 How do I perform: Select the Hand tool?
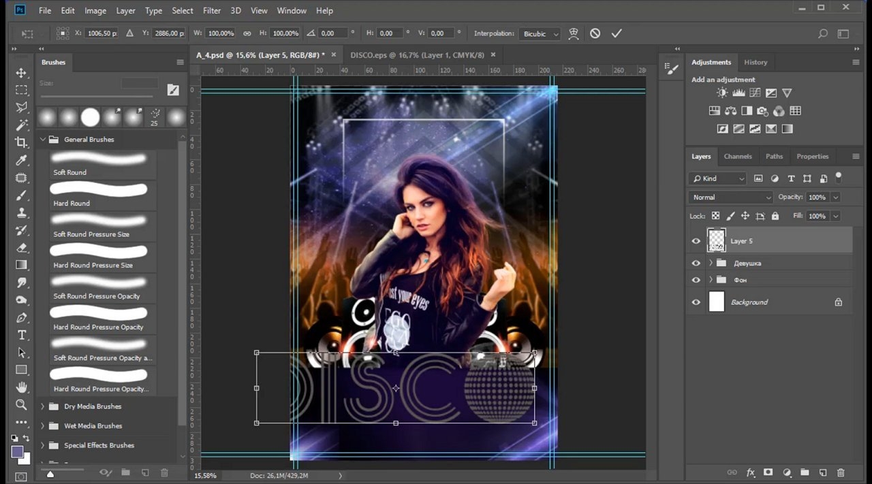tap(21, 387)
